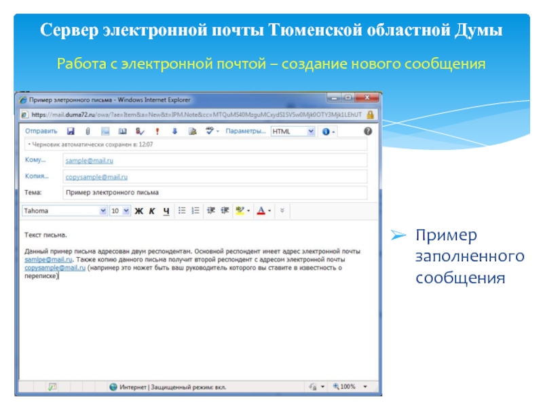Set low importance with the blue down arrow
This screenshot has width=543, height=407.
174,132
